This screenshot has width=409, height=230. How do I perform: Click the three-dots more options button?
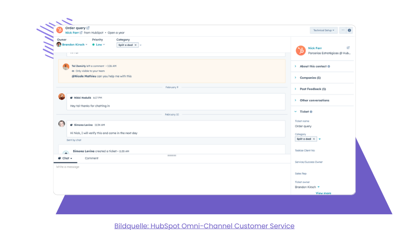(x=343, y=30)
